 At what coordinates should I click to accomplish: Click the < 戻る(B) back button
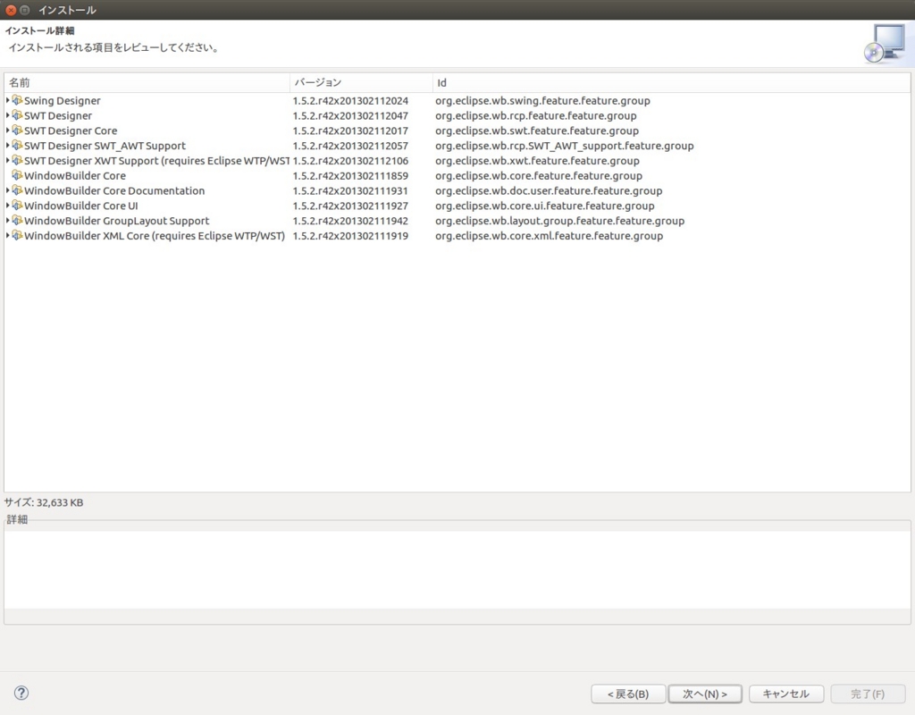628,694
